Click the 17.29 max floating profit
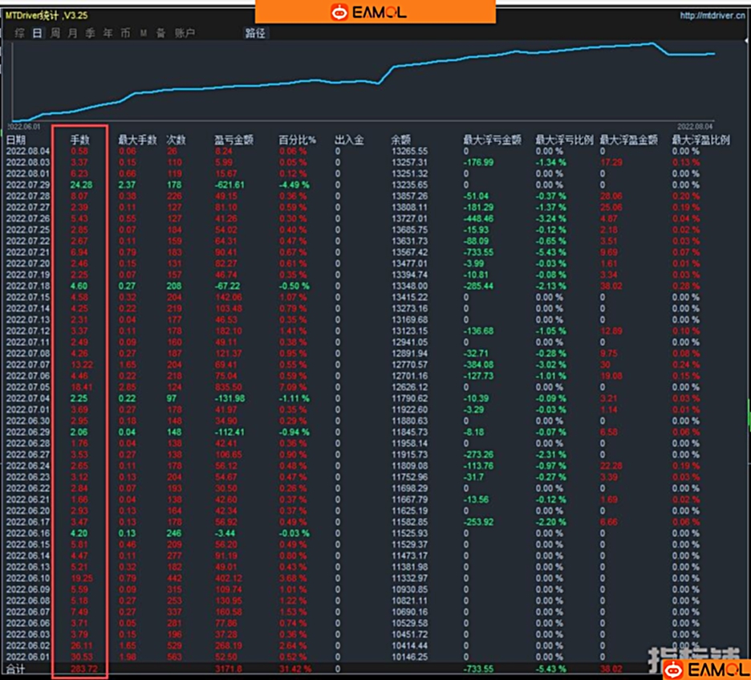 611,162
